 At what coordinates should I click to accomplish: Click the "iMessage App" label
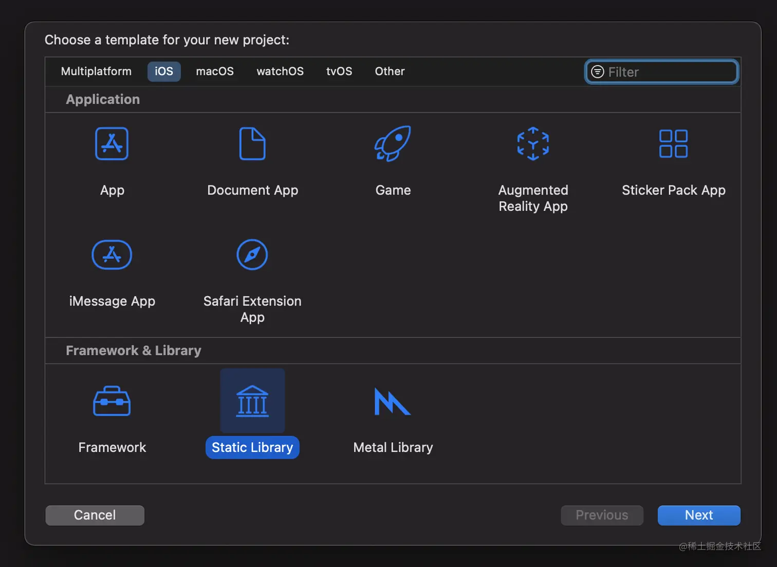112,301
